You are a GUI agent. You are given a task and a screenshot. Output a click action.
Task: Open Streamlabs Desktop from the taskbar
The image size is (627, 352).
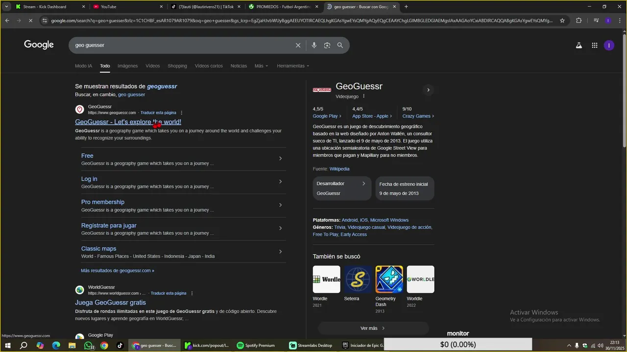[x=311, y=345]
